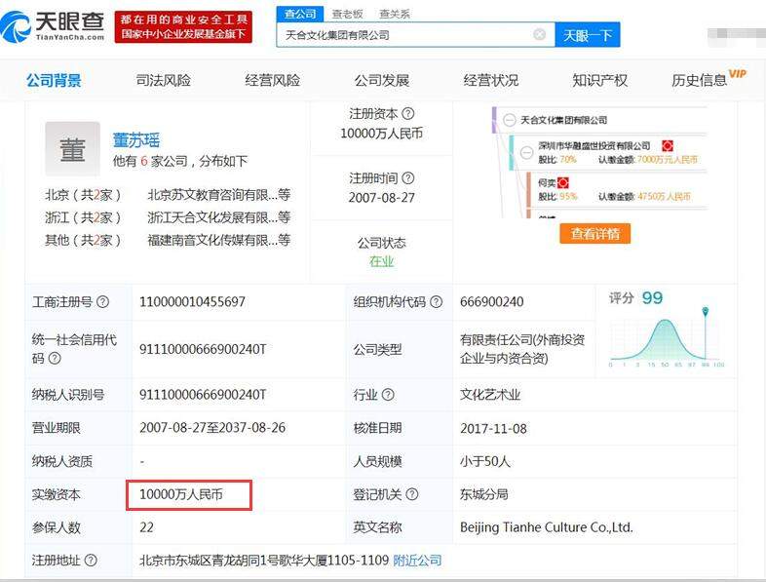Open 福建南音文化传媒有限 company link

219,240
